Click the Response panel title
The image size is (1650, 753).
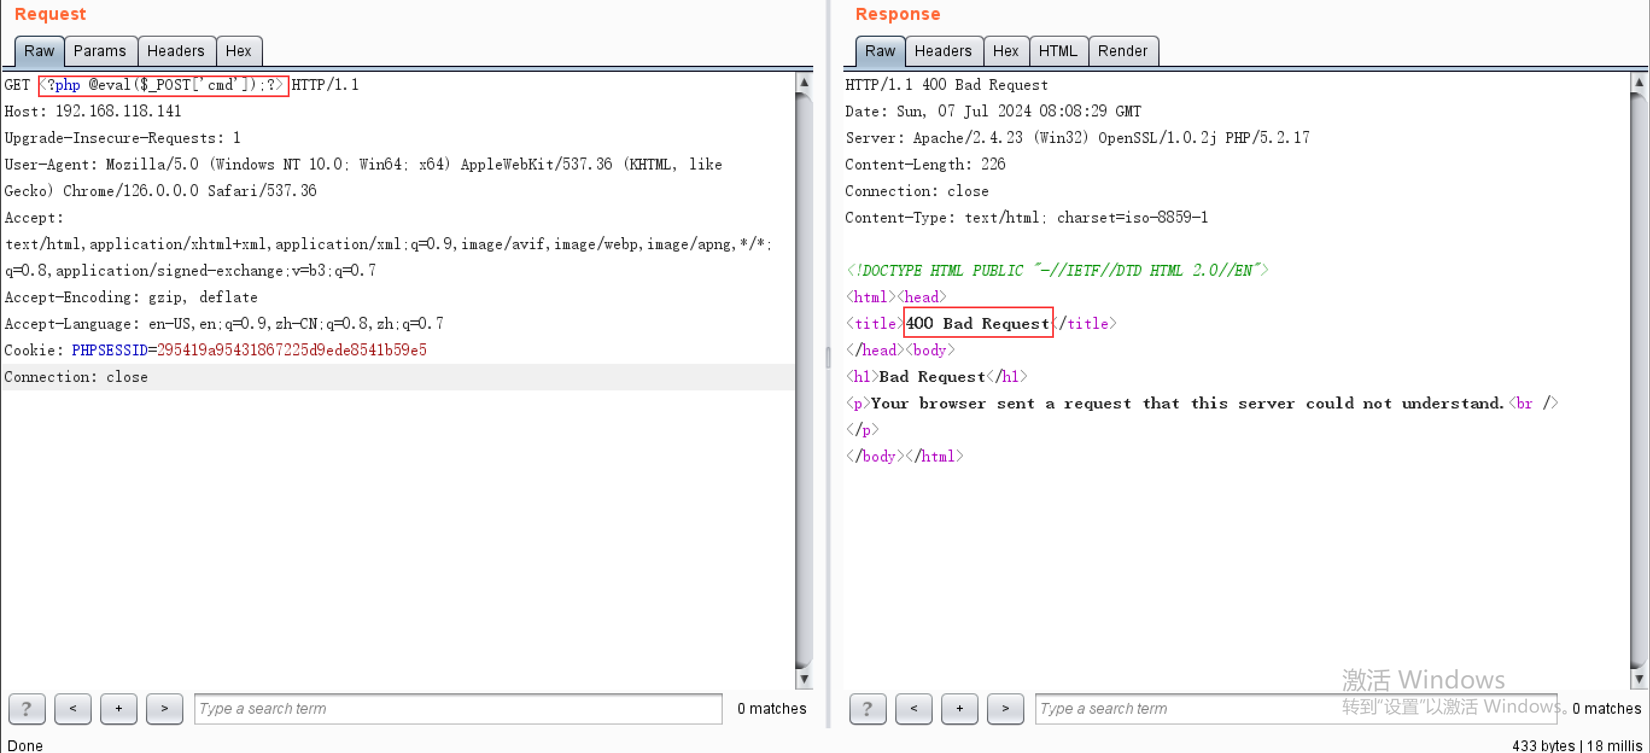[897, 14]
